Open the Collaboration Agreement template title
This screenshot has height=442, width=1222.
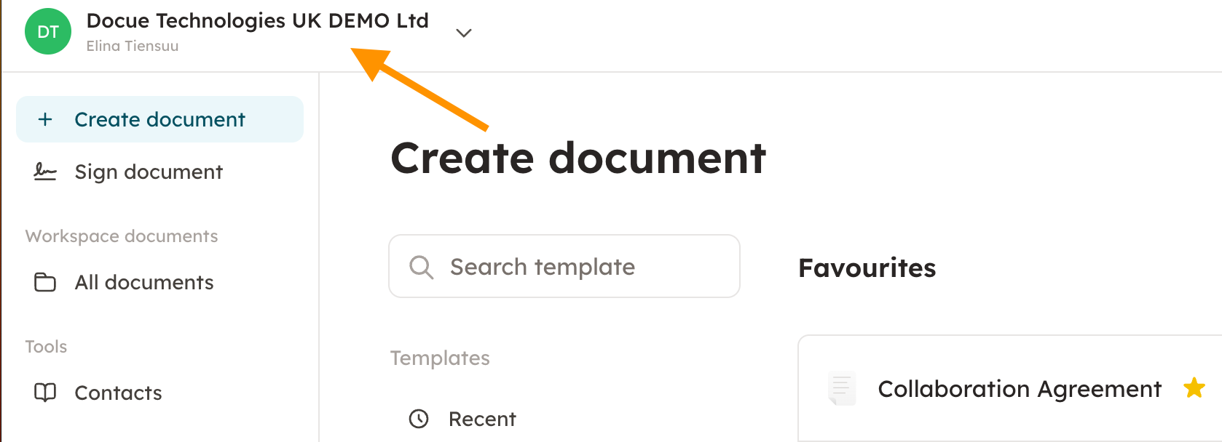[x=1019, y=389]
